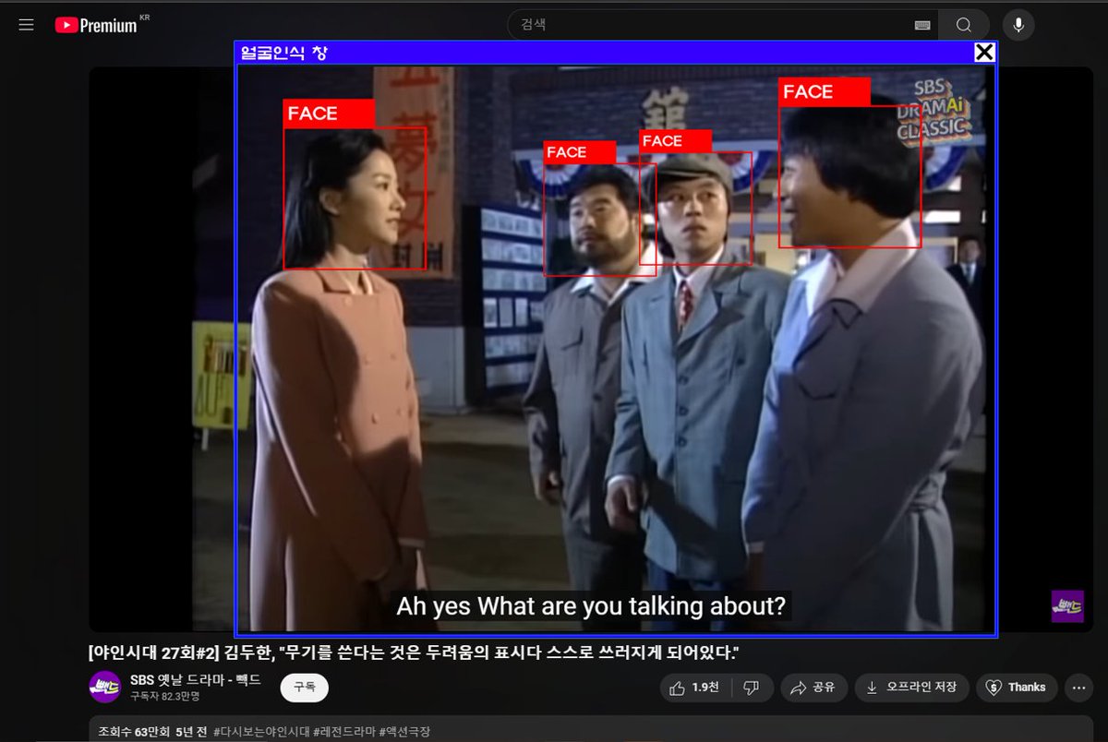
Task: Dislike the video with thumbs-down
Action: 752,688
